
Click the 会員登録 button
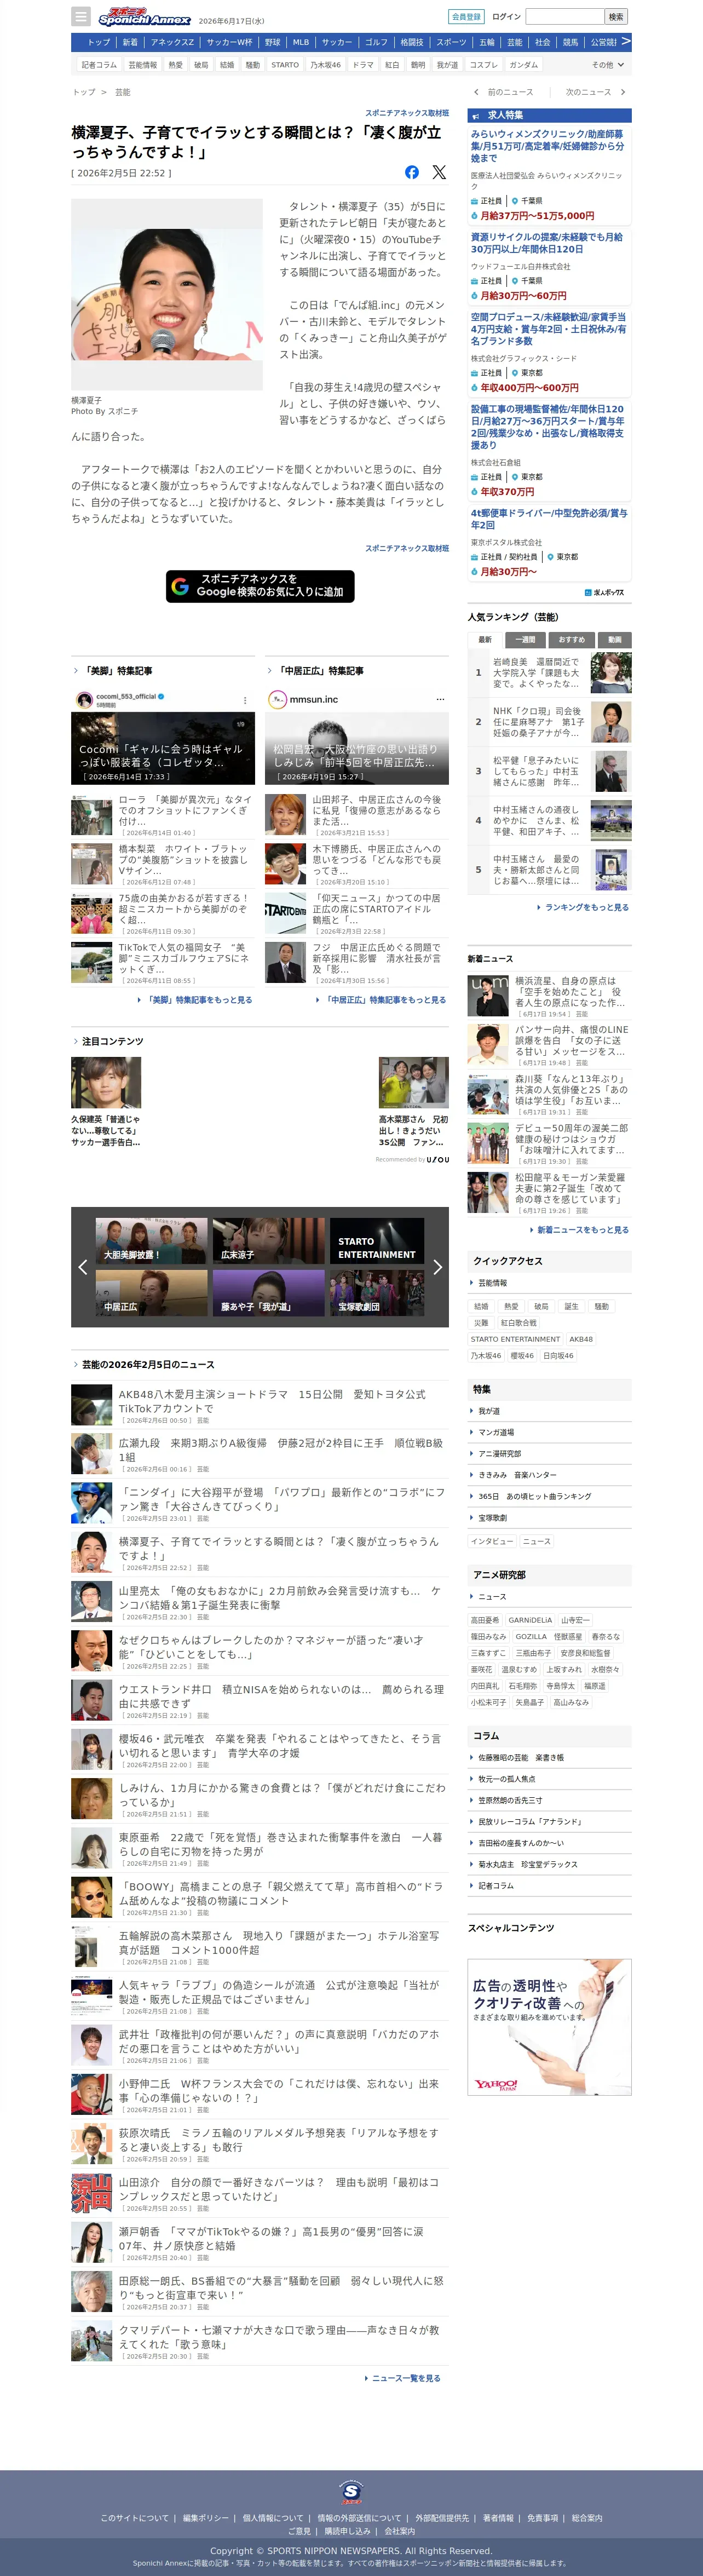pyautogui.click(x=466, y=17)
